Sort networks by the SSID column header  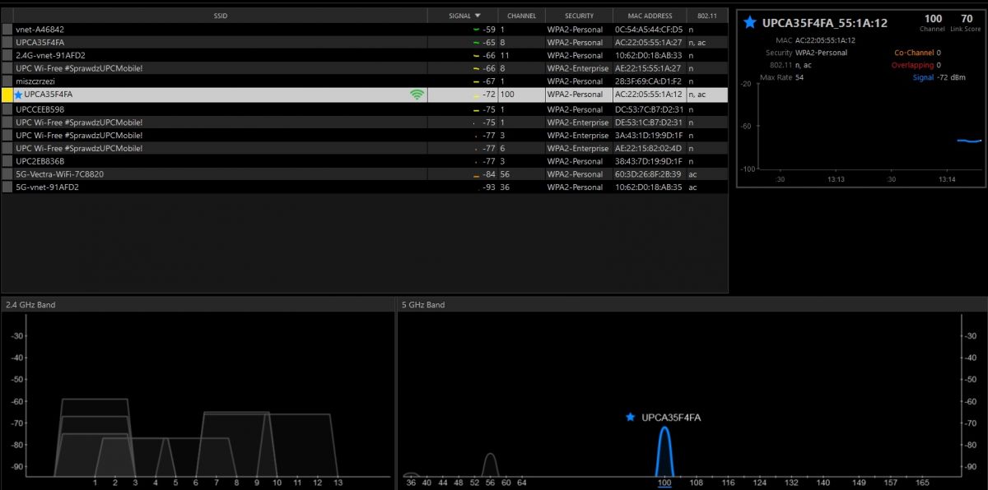coord(220,16)
